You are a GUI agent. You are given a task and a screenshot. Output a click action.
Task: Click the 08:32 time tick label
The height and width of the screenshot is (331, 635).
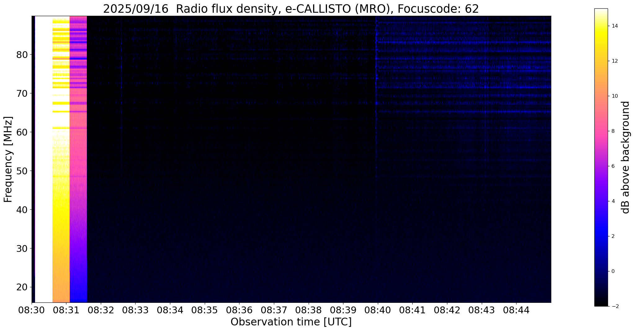[x=101, y=310]
